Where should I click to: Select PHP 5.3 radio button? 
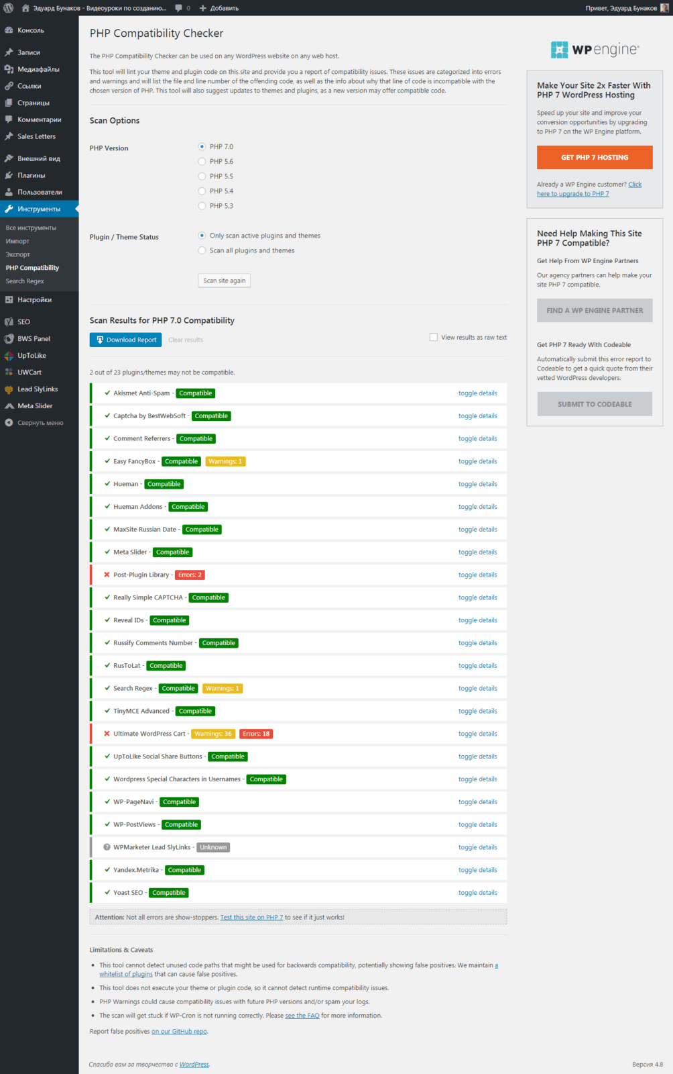pos(202,205)
